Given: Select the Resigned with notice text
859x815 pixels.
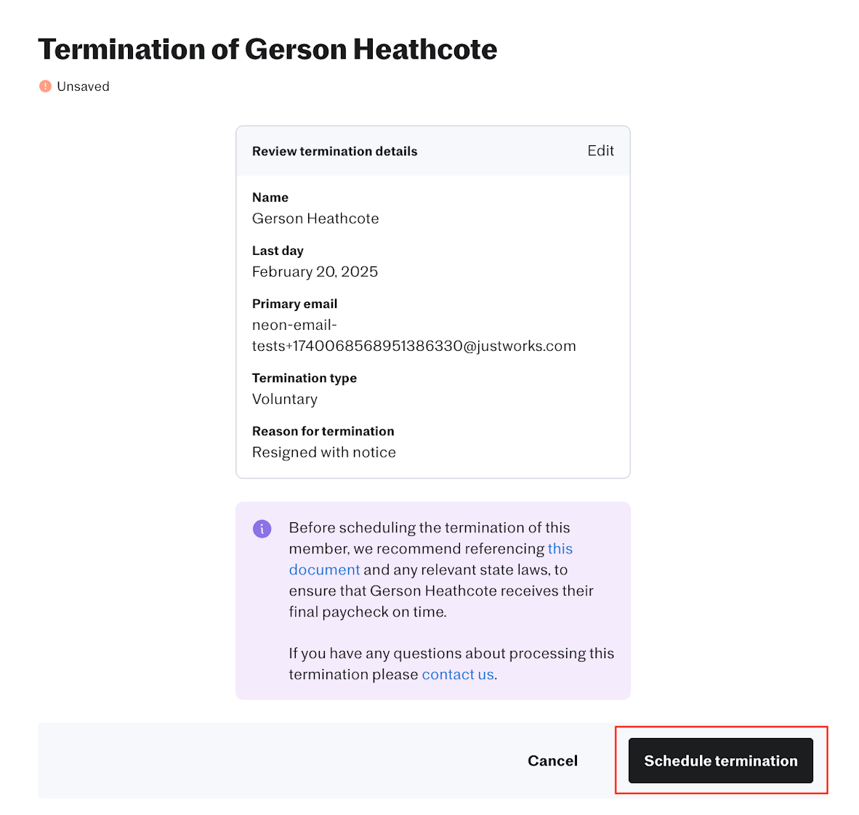Looking at the screenshot, I should click(x=323, y=453).
